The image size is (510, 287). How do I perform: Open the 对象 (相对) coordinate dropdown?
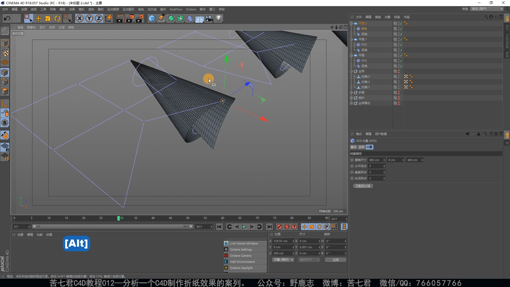point(283,260)
